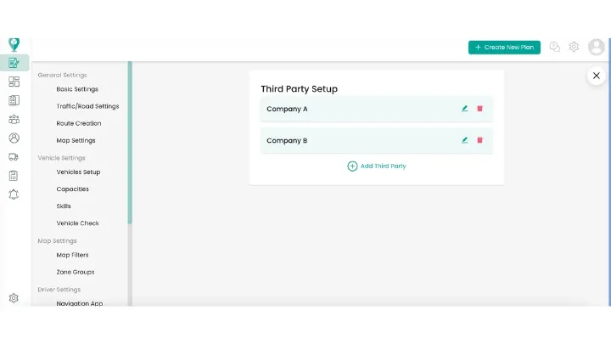Click Create New Plan button
The width and height of the screenshot is (611, 344).
pos(504,48)
